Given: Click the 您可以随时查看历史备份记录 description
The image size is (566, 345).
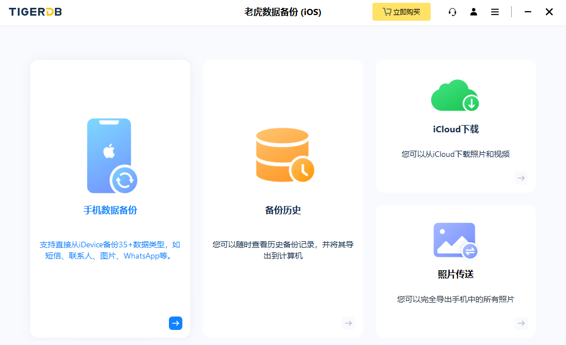Looking at the screenshot, I should [x=282, y=250].
